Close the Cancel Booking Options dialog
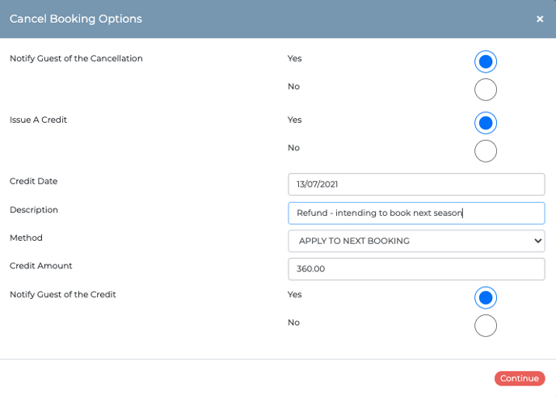 click(x=540, y=19)
